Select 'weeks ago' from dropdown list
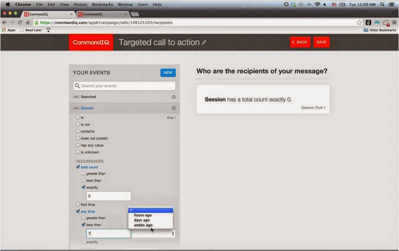399x251 pixels. point(150,225)
